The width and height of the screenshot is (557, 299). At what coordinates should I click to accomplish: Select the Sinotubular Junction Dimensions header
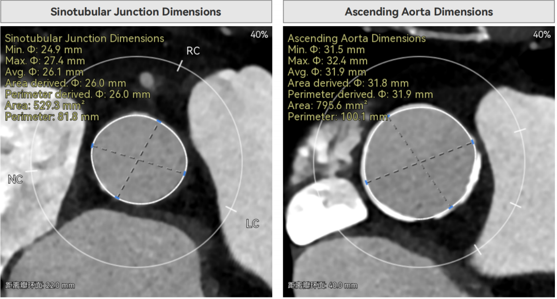[136, 12]
